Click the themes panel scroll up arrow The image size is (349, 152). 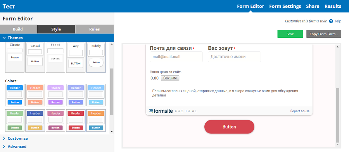[x=112, y=44]
